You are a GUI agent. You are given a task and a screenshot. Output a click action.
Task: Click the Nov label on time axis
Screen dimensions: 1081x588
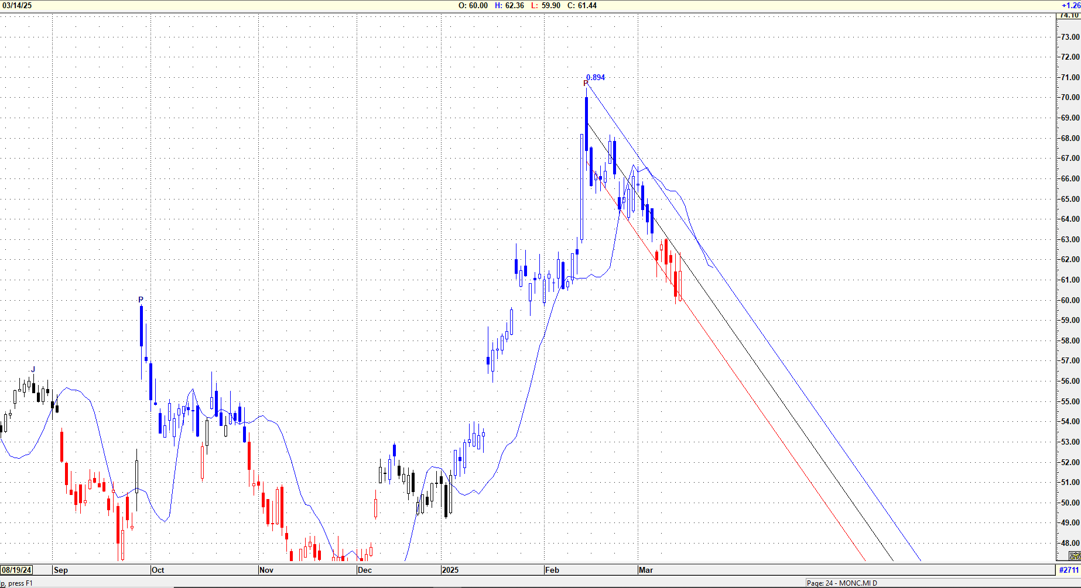tap(266, 570)
